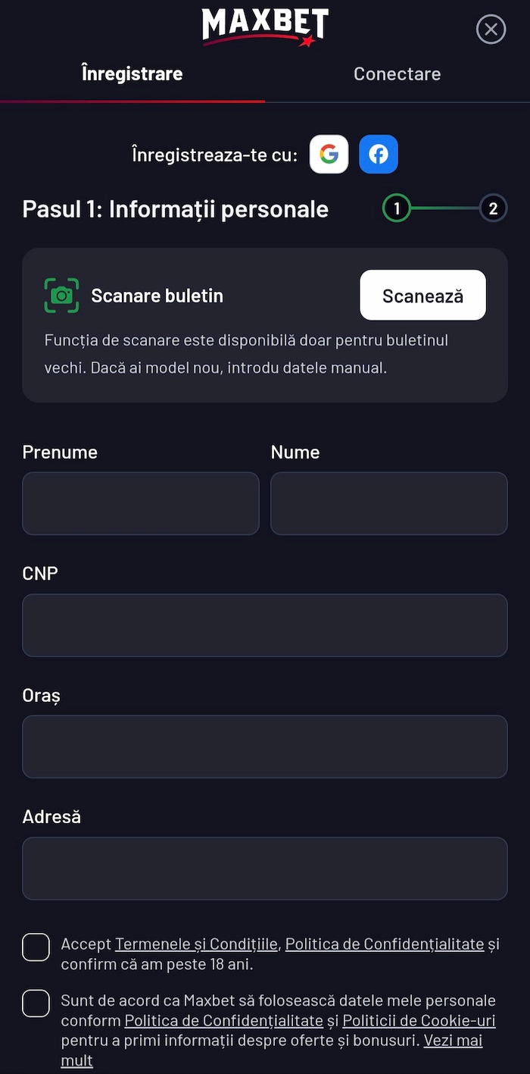530x1074 pixels.
Task: Click the MaxBet logo
Action: point(264,27)
